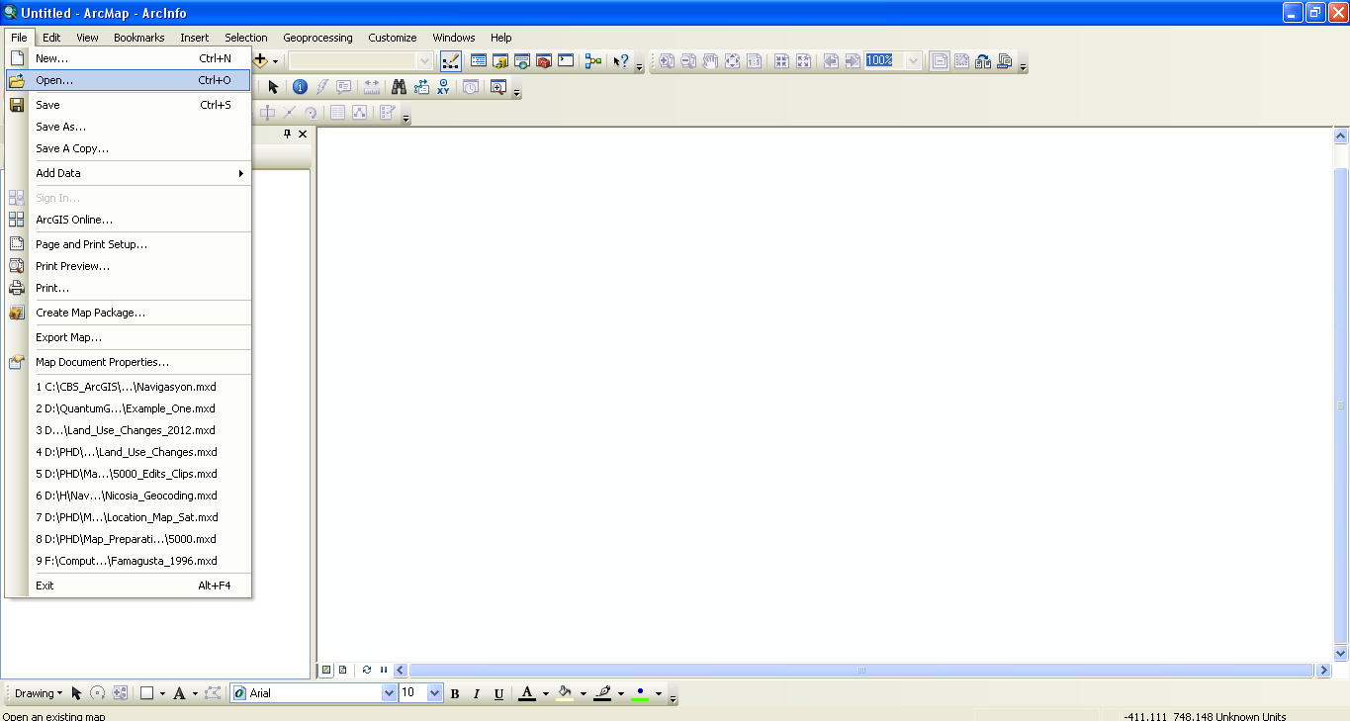Open the Find binoculars tool
This screenshot has width=1350, height=721.
400,87
